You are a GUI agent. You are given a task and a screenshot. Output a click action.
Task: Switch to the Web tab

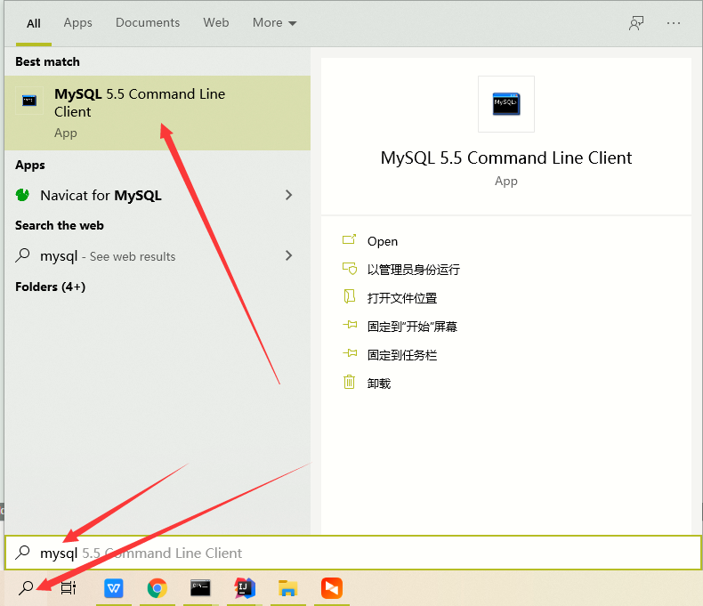pos(215,22)
